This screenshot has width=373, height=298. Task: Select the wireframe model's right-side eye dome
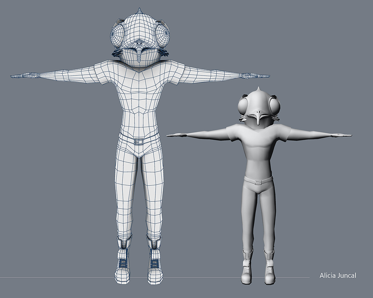pyautogui.click(x=160, y=36)
